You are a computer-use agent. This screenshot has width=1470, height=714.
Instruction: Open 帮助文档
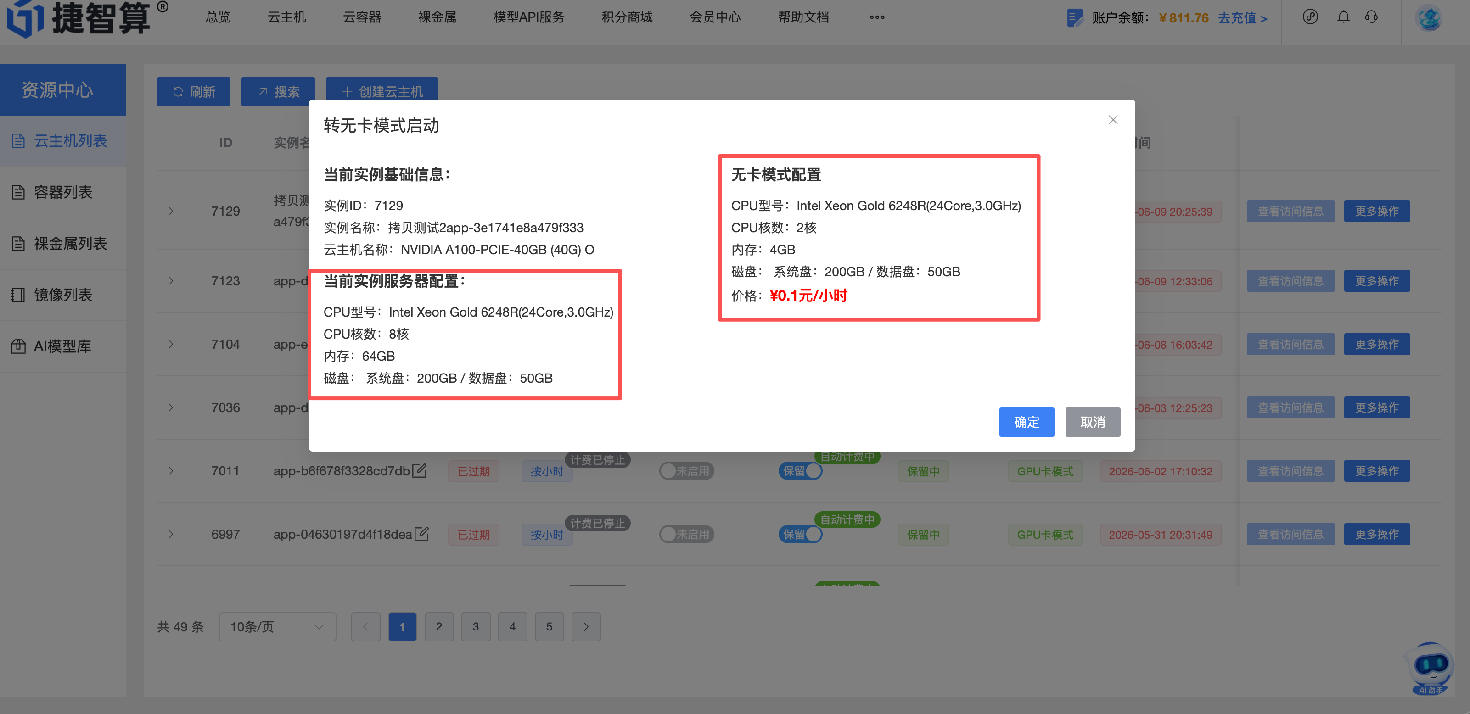click(803, 18)
